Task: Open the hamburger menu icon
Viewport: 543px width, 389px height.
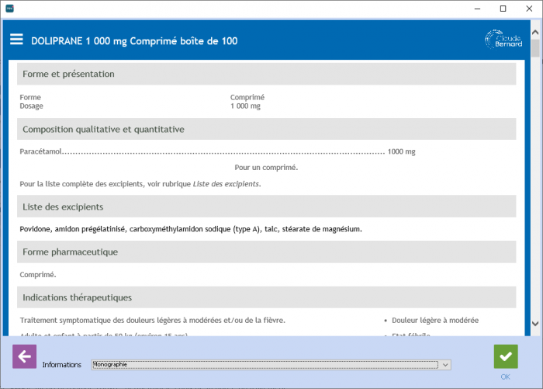Action: [16, 40]
